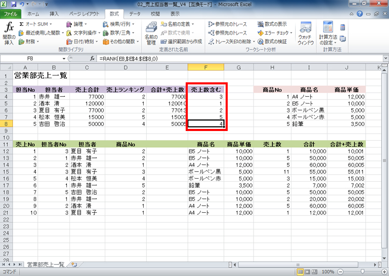Open the Customize Quick Access Toolbar dropdown
Viewport: 389px width, 276px height.
[x=46, y=5]
